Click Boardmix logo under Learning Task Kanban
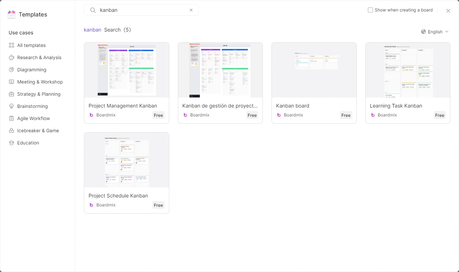 [373, 115]
